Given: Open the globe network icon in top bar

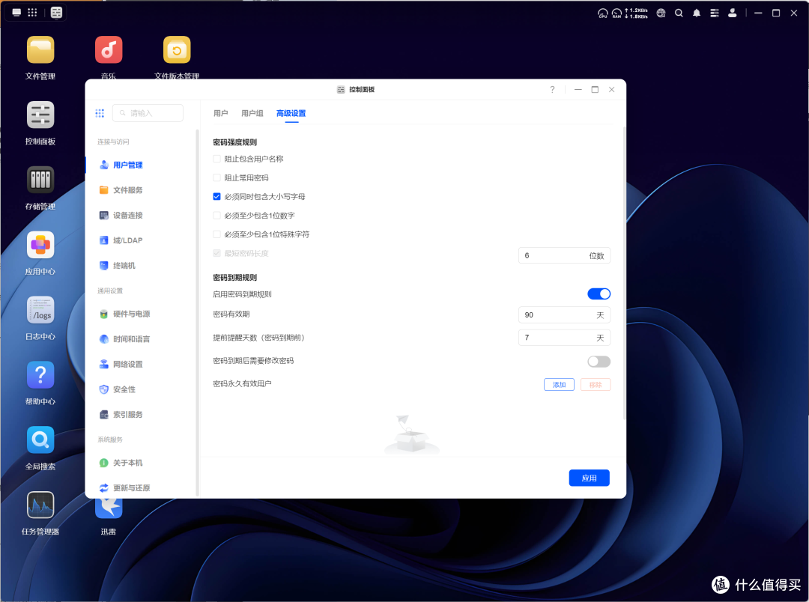Looking at the screenshot, I should tap(661, 13).
